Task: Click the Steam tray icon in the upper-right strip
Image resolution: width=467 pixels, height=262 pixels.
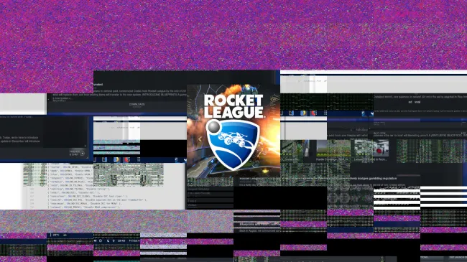Action: [364, 113]
